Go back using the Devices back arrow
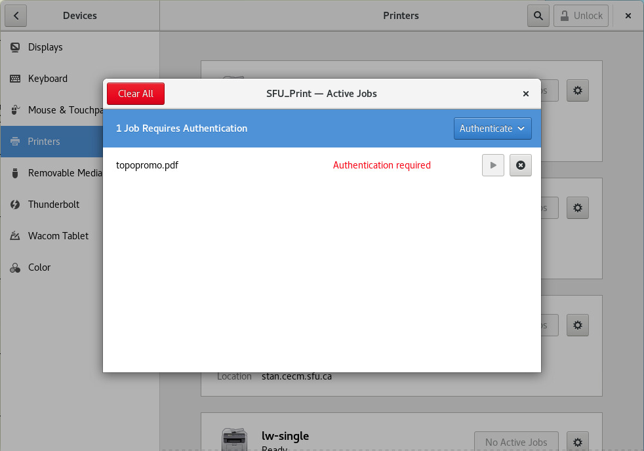644x451 pixels. pos(16,16)
